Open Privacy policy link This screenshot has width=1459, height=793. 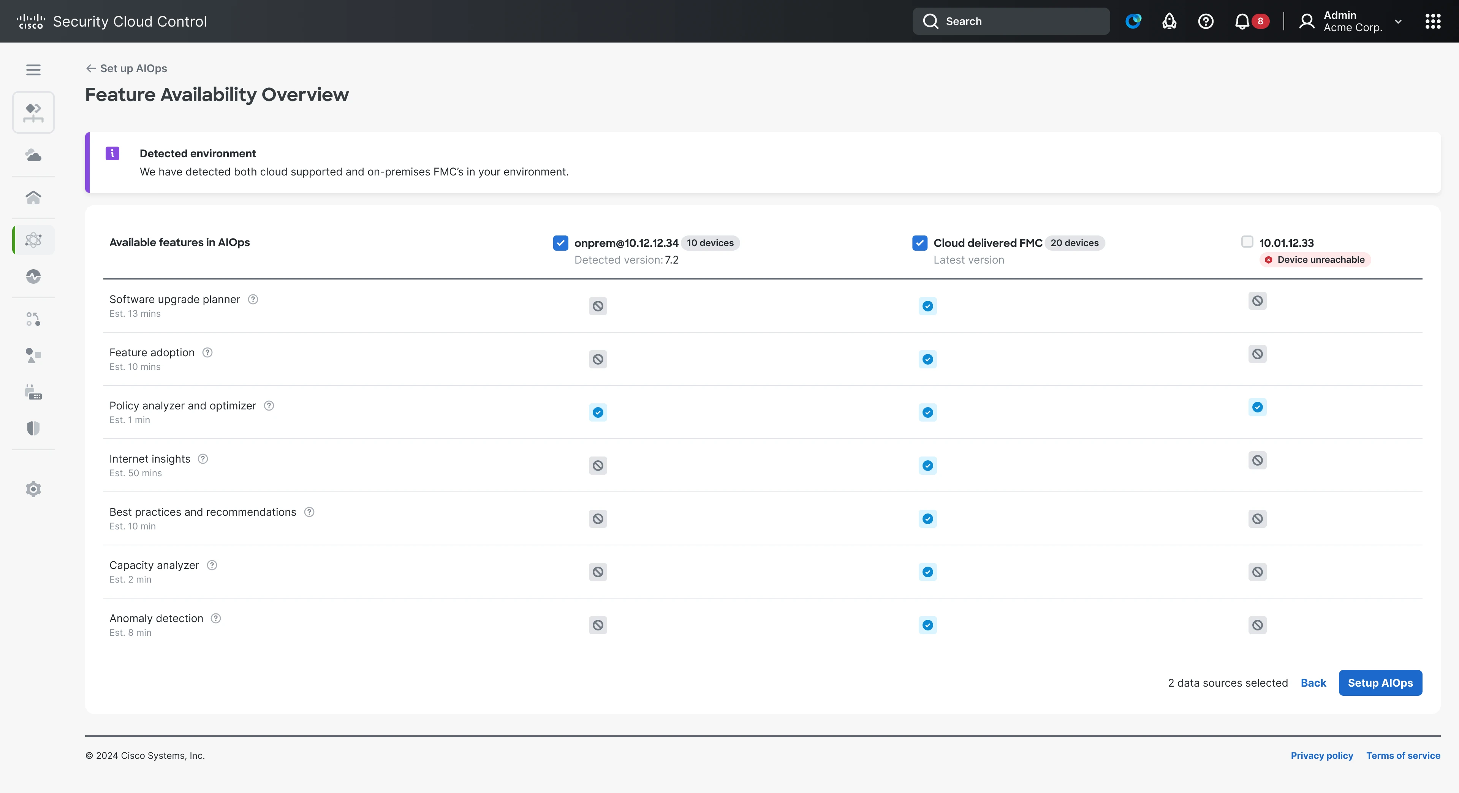[x=1322, y=756]
